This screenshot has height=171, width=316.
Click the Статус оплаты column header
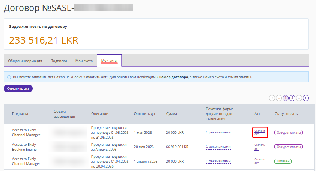(287, 114)
